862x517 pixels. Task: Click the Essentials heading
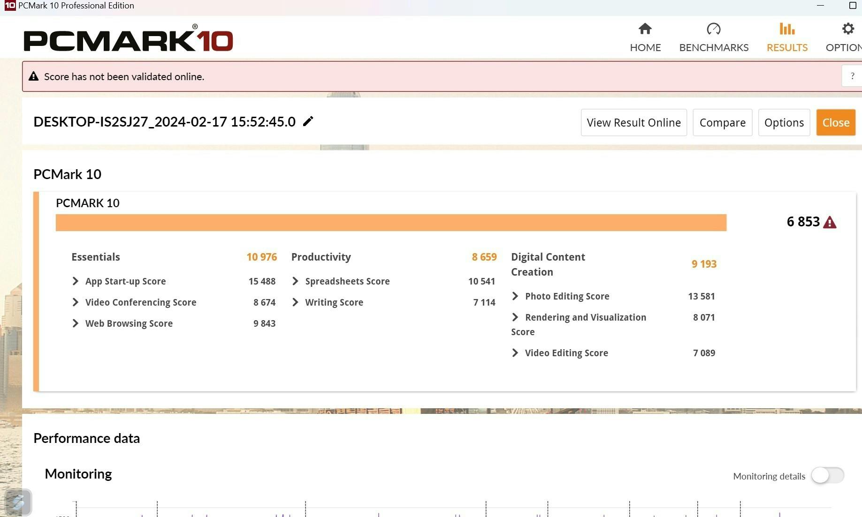click(x=96, y=257)
